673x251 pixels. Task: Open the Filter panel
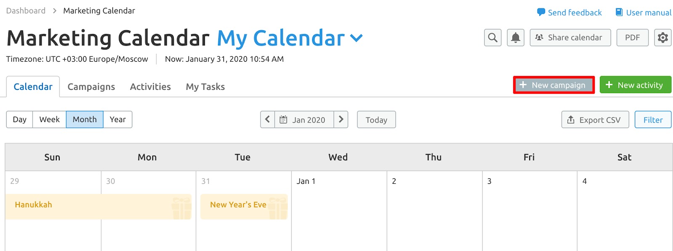[653, 120]
